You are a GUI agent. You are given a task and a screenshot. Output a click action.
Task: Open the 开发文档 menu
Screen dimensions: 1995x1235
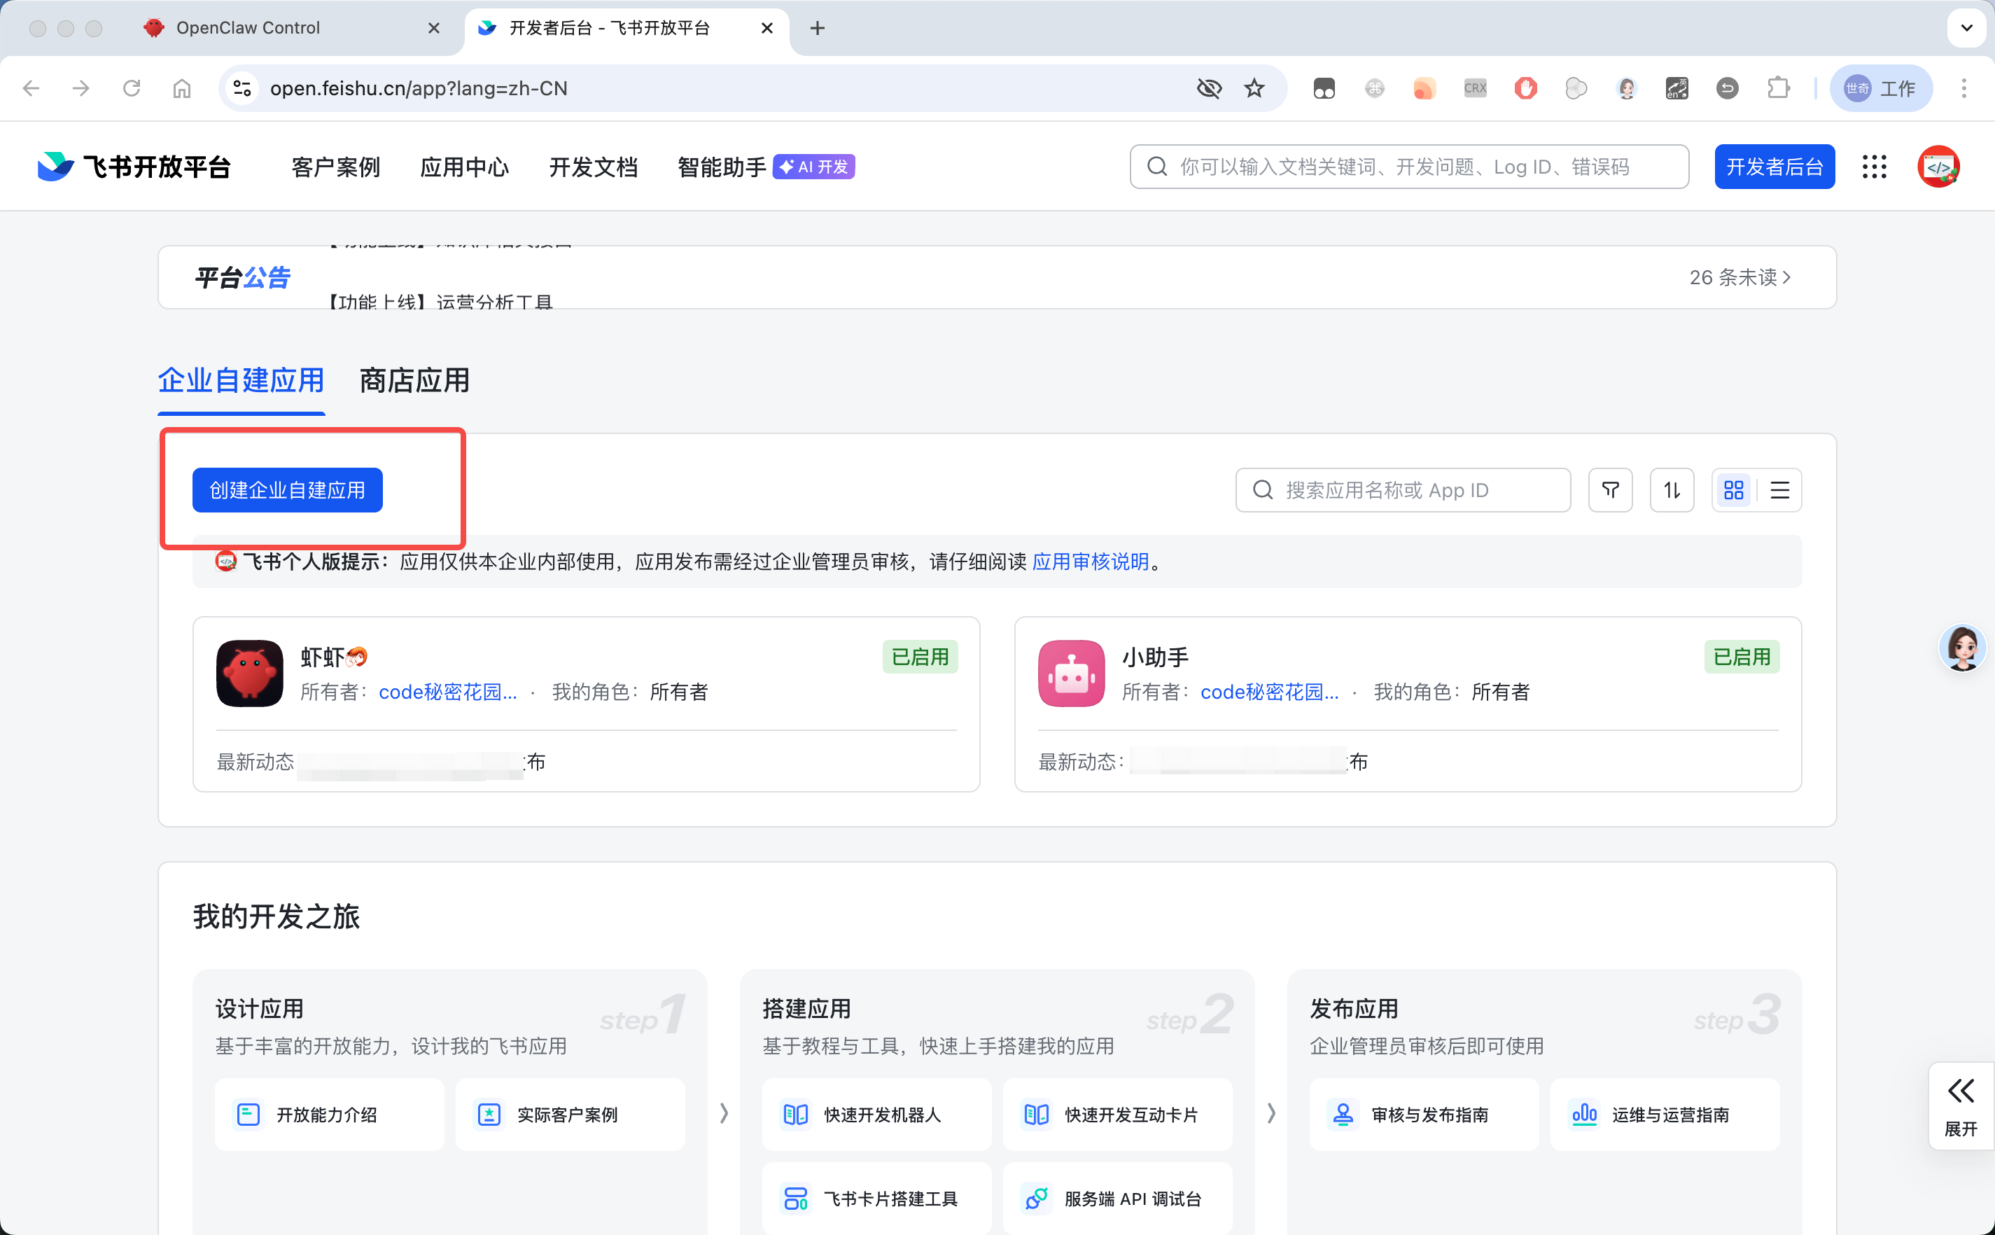[x=593, y=166]
